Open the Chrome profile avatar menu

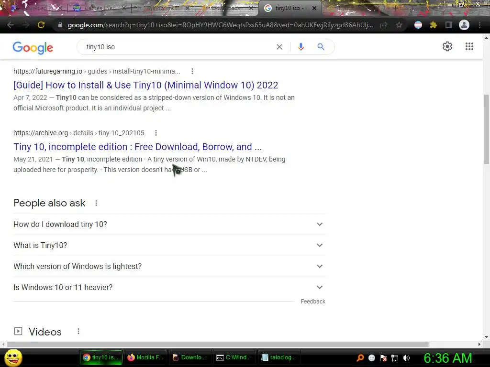[464, 25]
